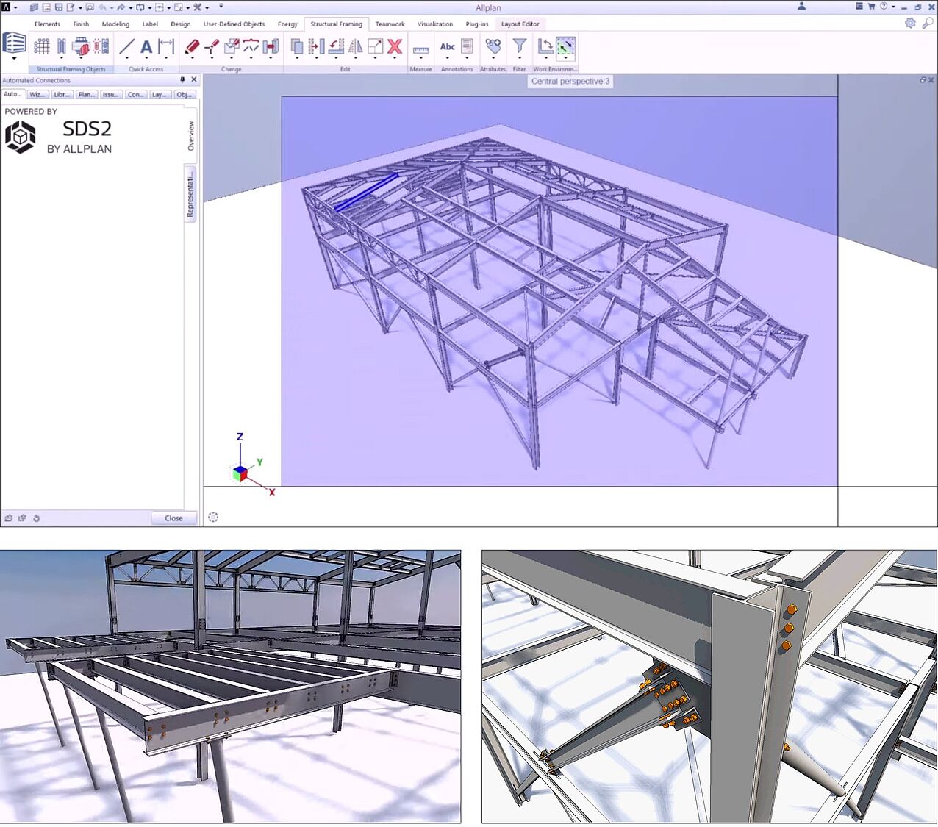
Task: Open the Filter funnel tool
Action: click(519, 47)
